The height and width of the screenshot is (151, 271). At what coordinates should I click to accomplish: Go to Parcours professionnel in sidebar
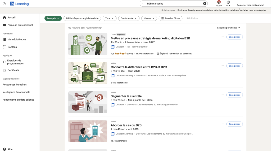pyautogui.click(x=20, y=25)
